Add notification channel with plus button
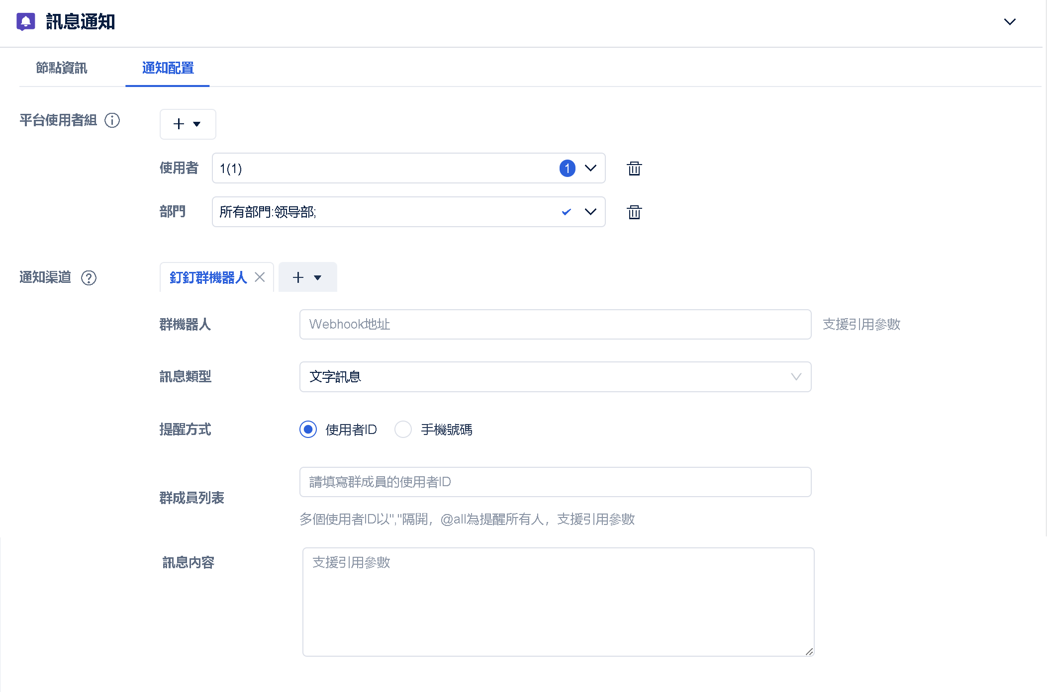 click(x=307, y=277)
